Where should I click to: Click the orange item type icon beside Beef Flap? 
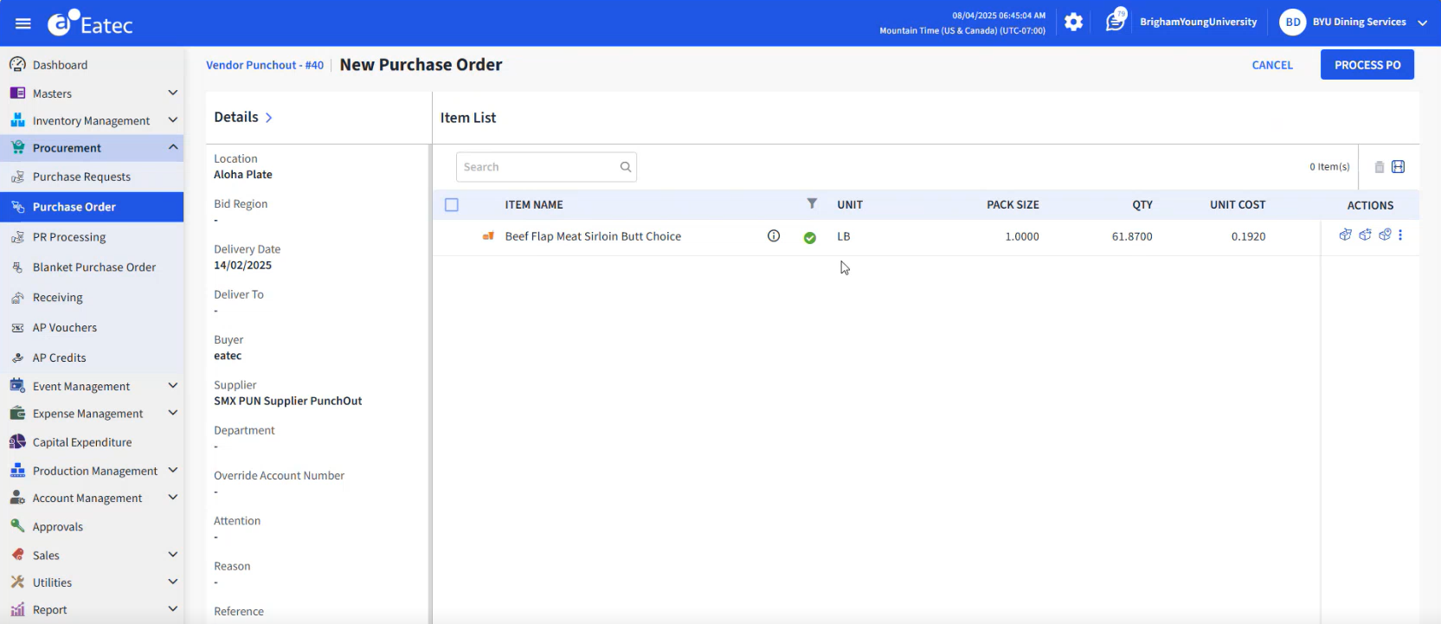click(x=488, y=236)
